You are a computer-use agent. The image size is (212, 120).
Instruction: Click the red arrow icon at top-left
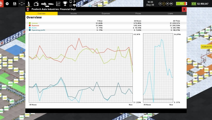tap(2, 4)
